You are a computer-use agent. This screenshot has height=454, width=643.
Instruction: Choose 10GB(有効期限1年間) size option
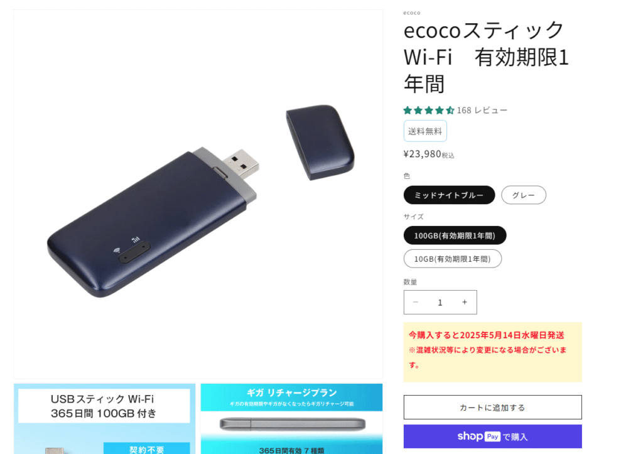click(x=452, y=259)
